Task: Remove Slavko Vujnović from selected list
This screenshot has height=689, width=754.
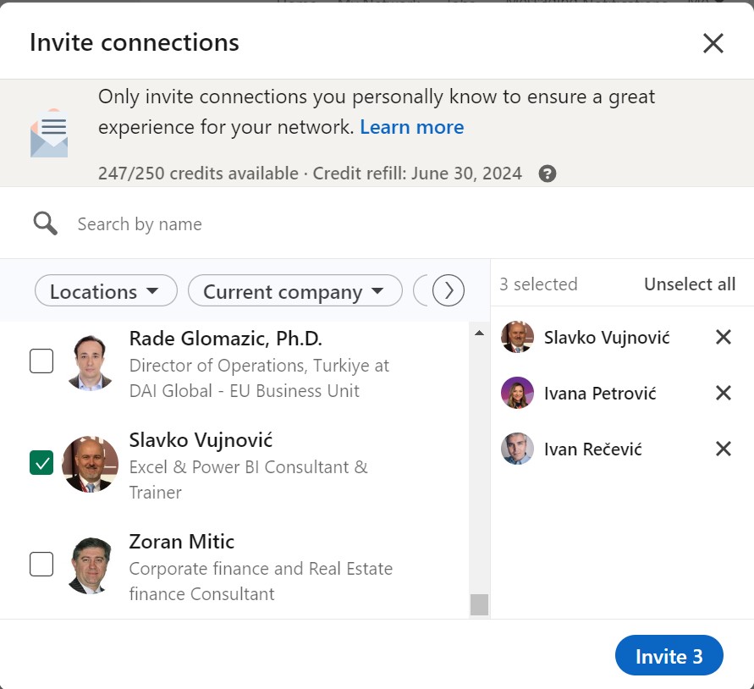Action: tap(723, 338)
